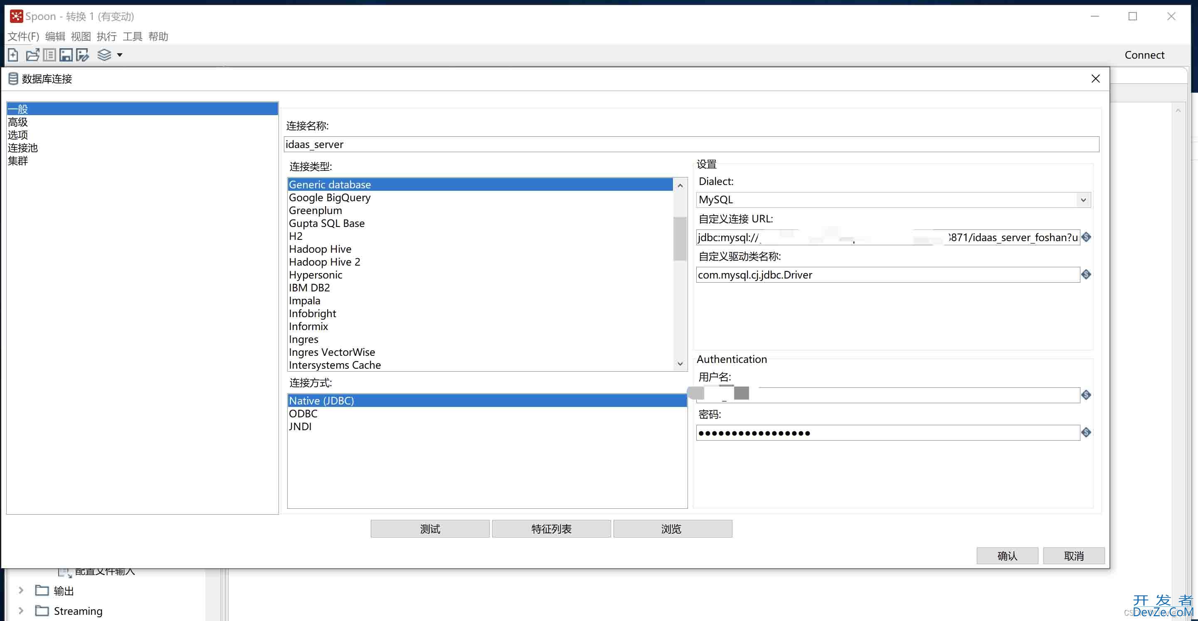Image resolution: width=1198 pixels, height=621 pixels.
Task: Click the Connect link
Action: (1144, 55)
